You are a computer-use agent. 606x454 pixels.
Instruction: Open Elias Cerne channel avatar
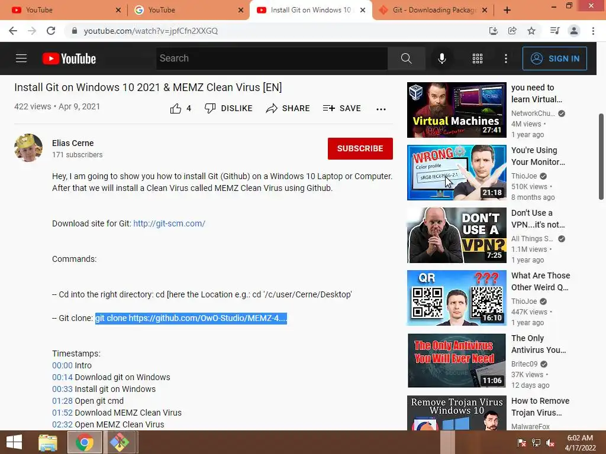[x=28, y=148]
